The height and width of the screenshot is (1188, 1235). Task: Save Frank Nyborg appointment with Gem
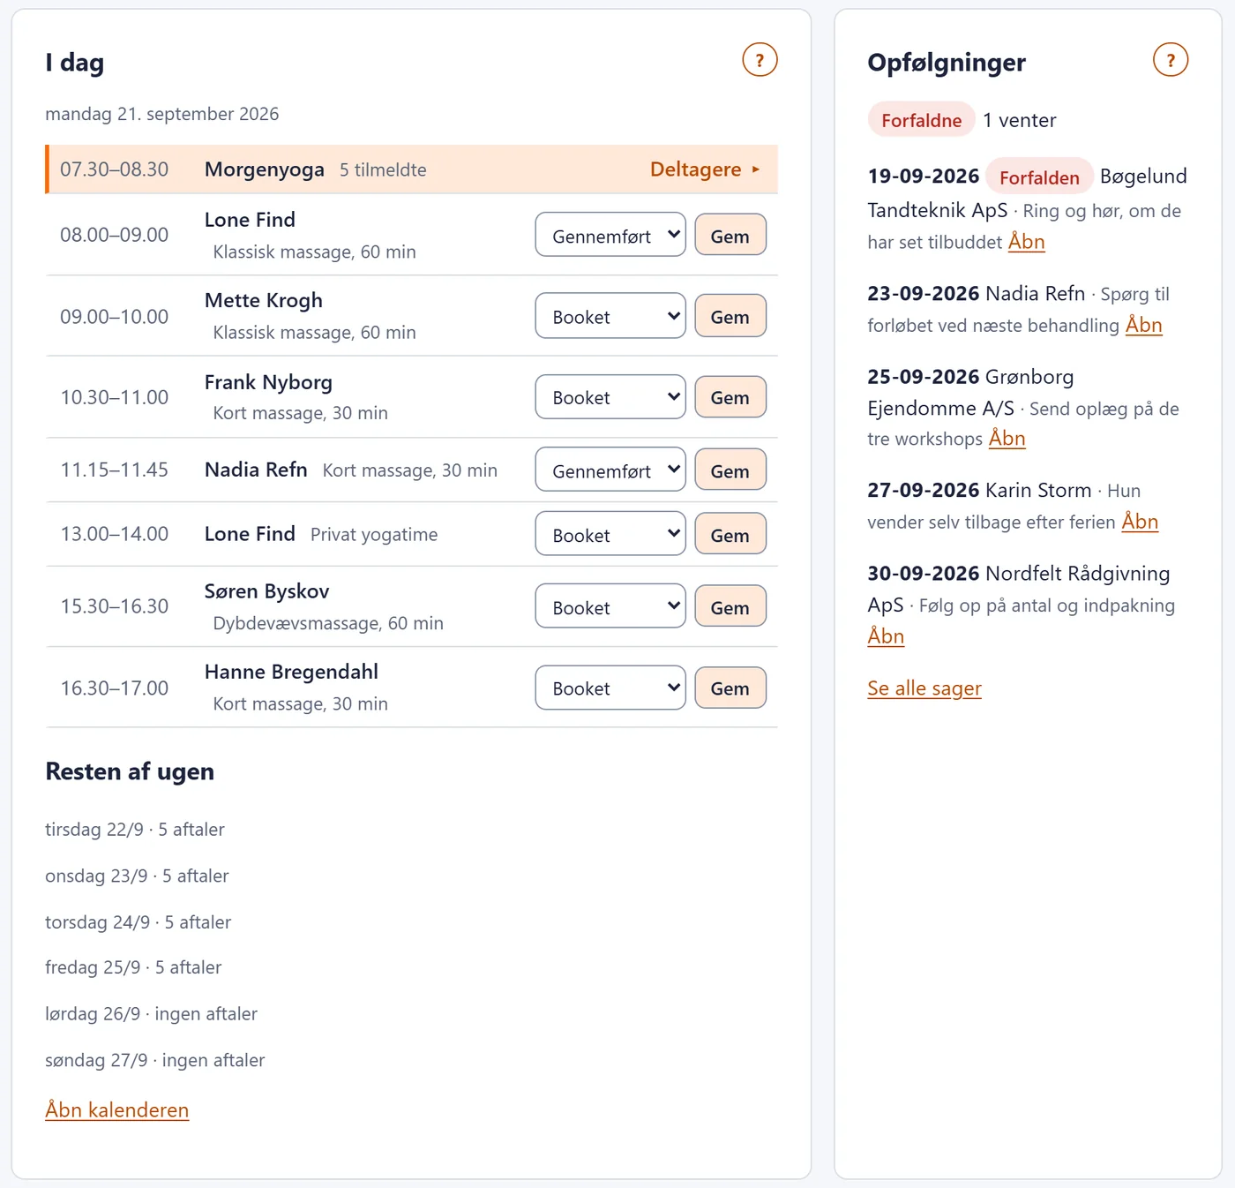(x=730, y=397)
